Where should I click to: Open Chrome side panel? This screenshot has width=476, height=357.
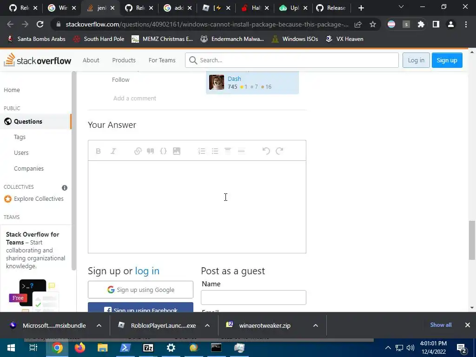436,24
